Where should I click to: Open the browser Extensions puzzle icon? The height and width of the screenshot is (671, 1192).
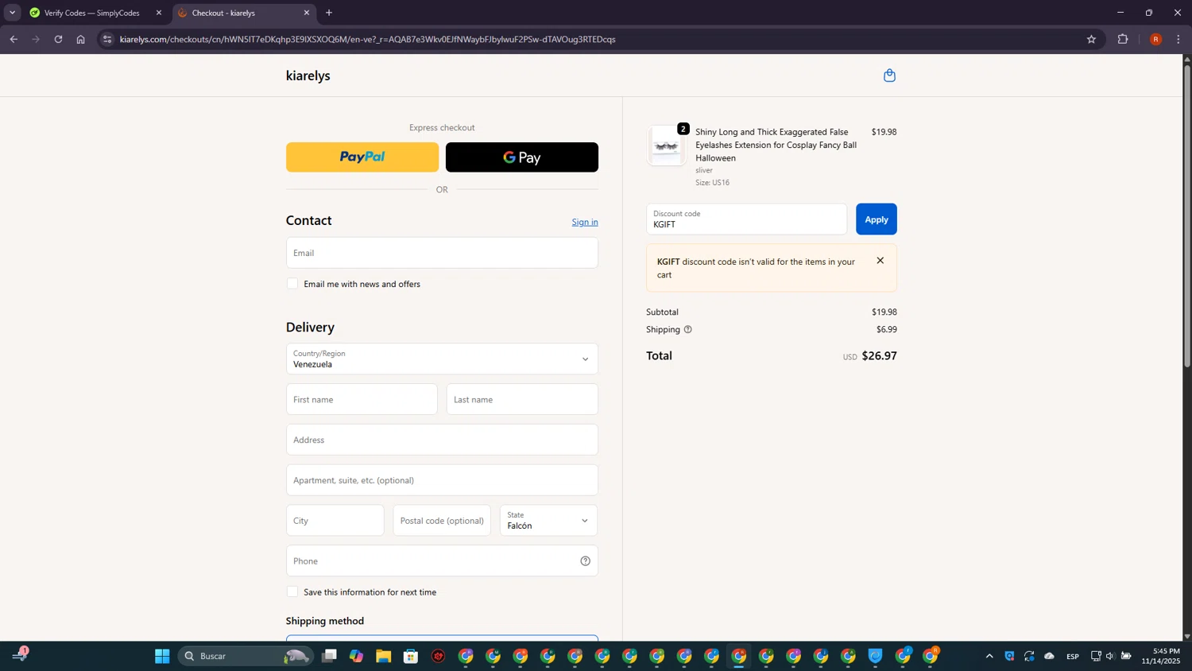pos(1123,39)
